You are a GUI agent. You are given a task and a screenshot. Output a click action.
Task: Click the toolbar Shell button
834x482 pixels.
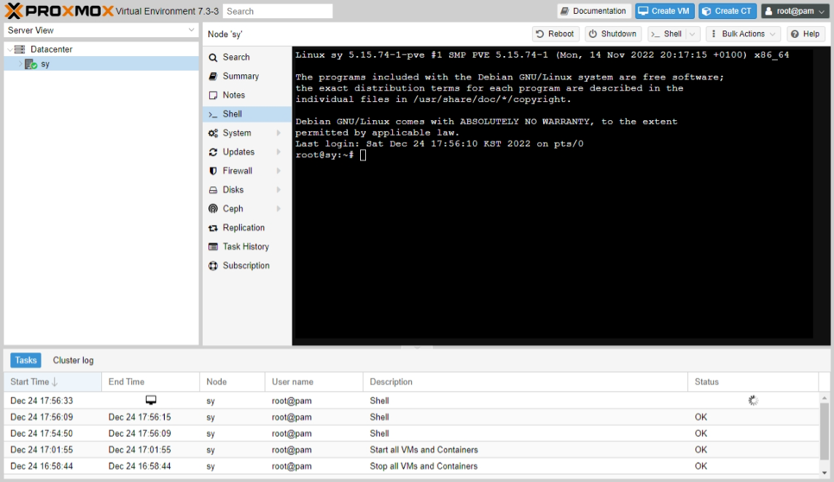[x=667, y=34]
